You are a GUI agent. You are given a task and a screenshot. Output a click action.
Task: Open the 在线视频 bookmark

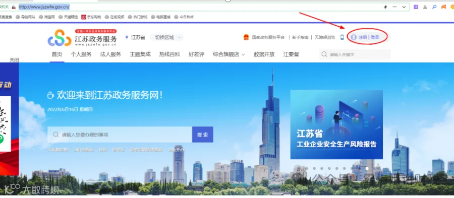(115, 17)
